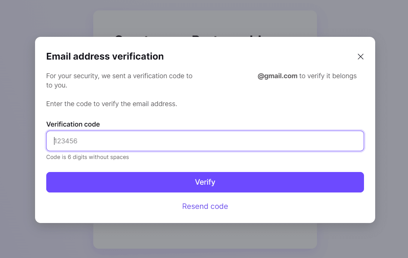This screenshot has height=258, width=408.
Task: Click the dimmed card beneath the dialog
Action: pyautogui.click(x=205, y=236)
